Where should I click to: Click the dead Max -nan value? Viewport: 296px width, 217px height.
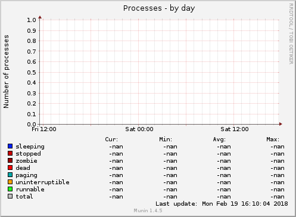coord(278,168)
